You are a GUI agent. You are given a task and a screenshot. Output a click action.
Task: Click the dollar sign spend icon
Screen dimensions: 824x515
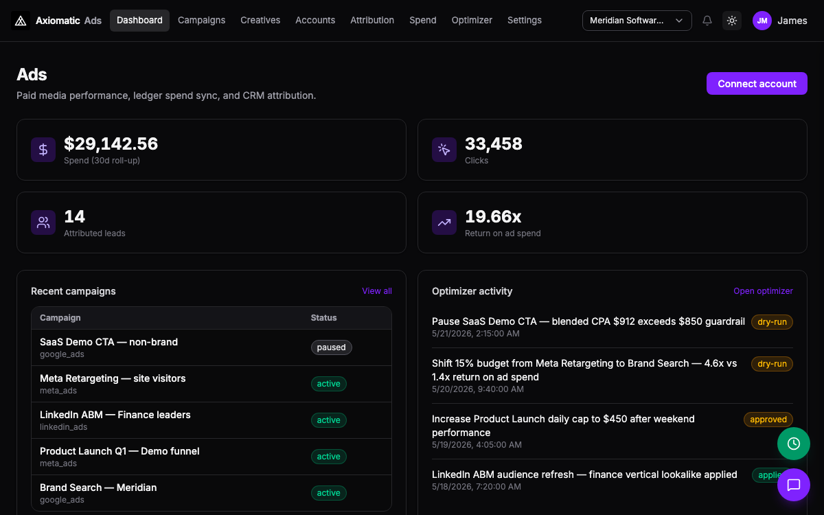point(43,150)
